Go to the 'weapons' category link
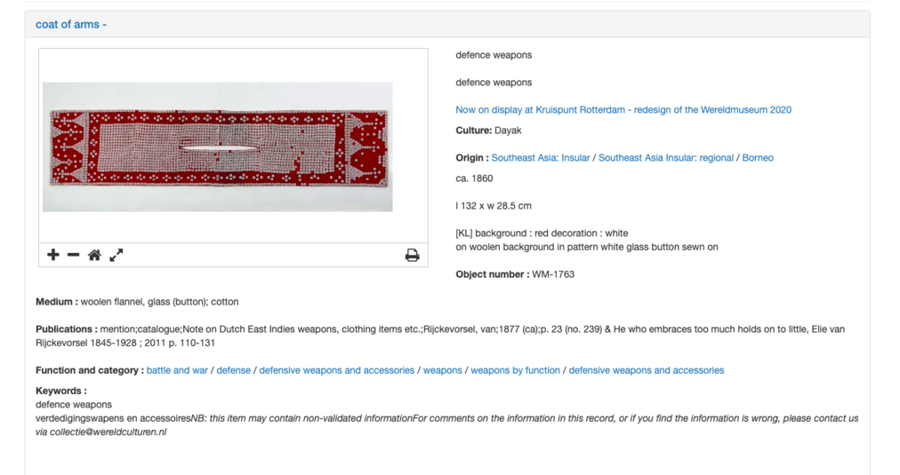Screen dimensions: 900x475 pyautogui.click(x=442, y=370)
